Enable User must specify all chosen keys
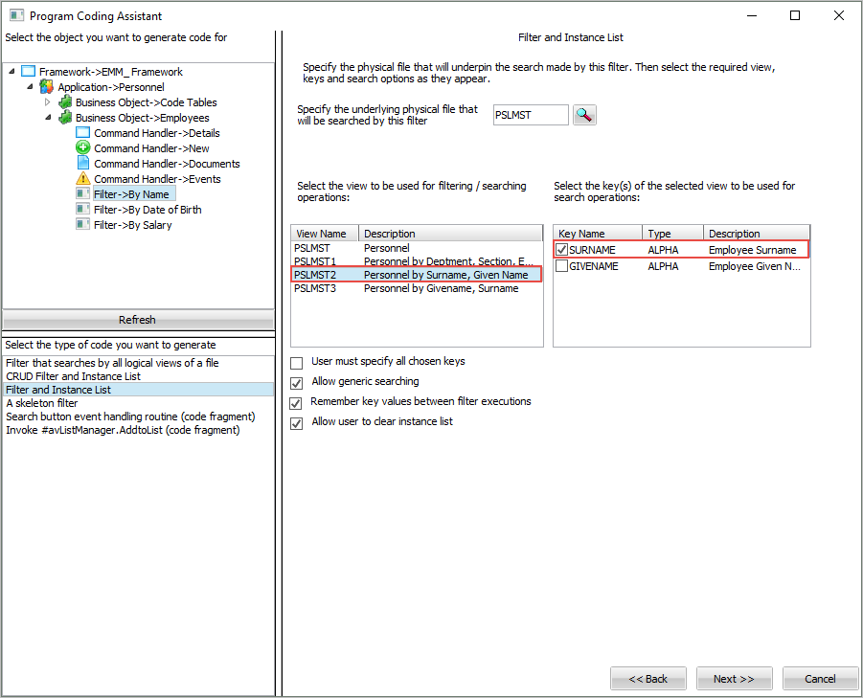 (296, 363)
